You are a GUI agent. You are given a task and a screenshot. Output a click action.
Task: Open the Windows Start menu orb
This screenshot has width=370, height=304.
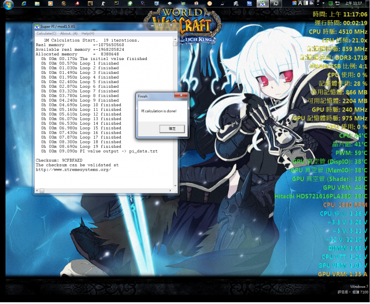pos(8,4)
